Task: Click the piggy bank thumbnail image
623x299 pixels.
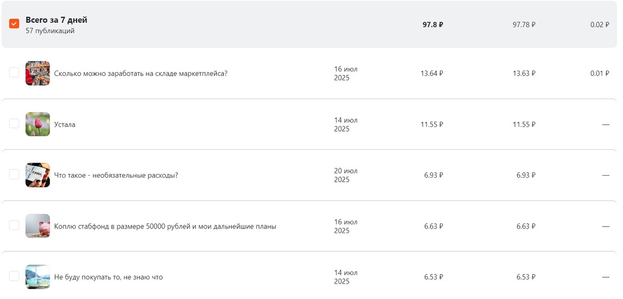Action: [x=38, y=226]
